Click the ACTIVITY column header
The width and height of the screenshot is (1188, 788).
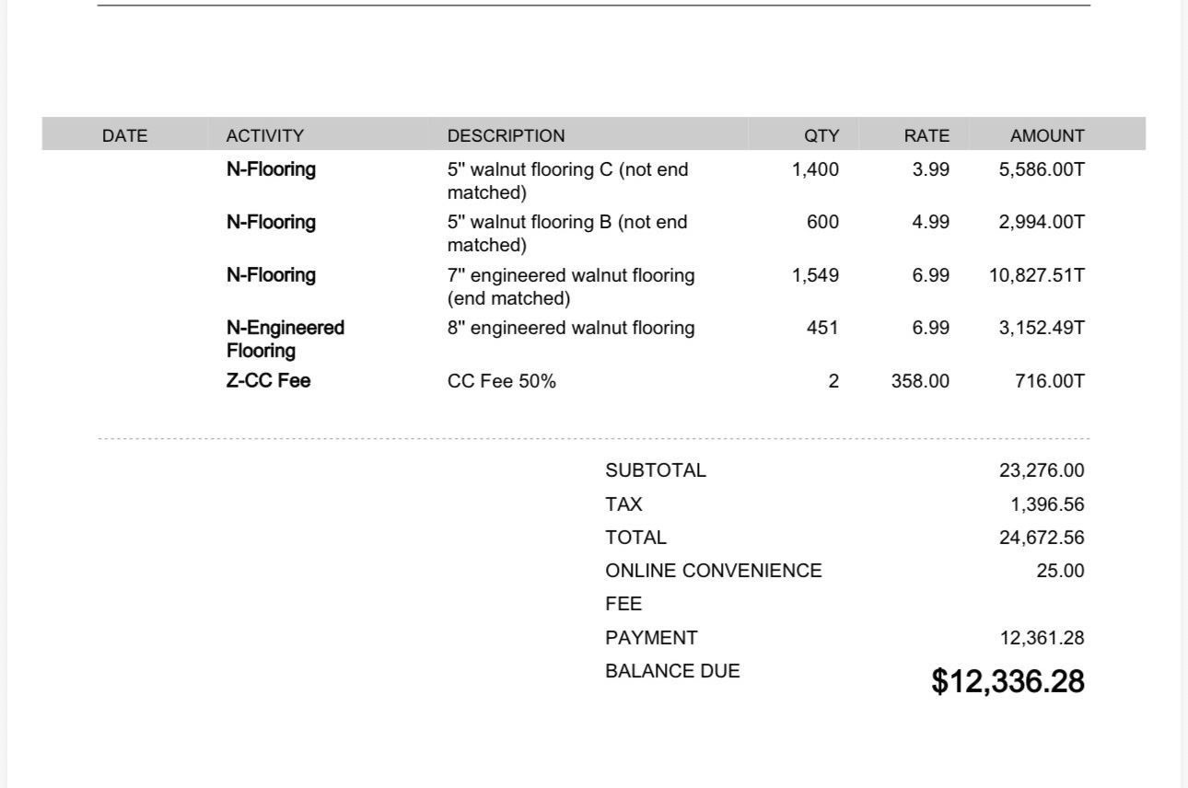coord(265,135)
